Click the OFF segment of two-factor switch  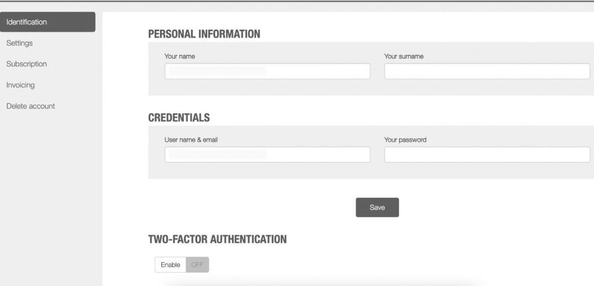(197, 265)
